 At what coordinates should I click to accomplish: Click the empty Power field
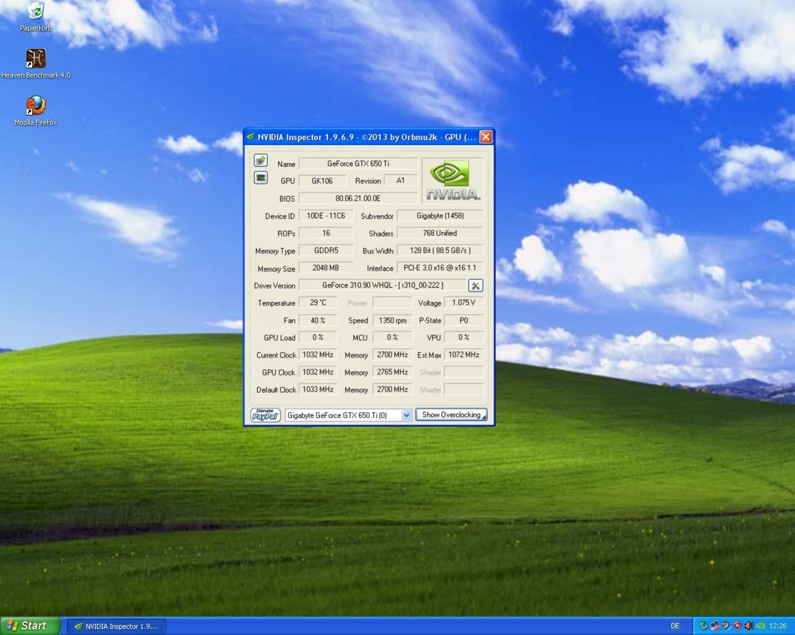tap(393, 302)
